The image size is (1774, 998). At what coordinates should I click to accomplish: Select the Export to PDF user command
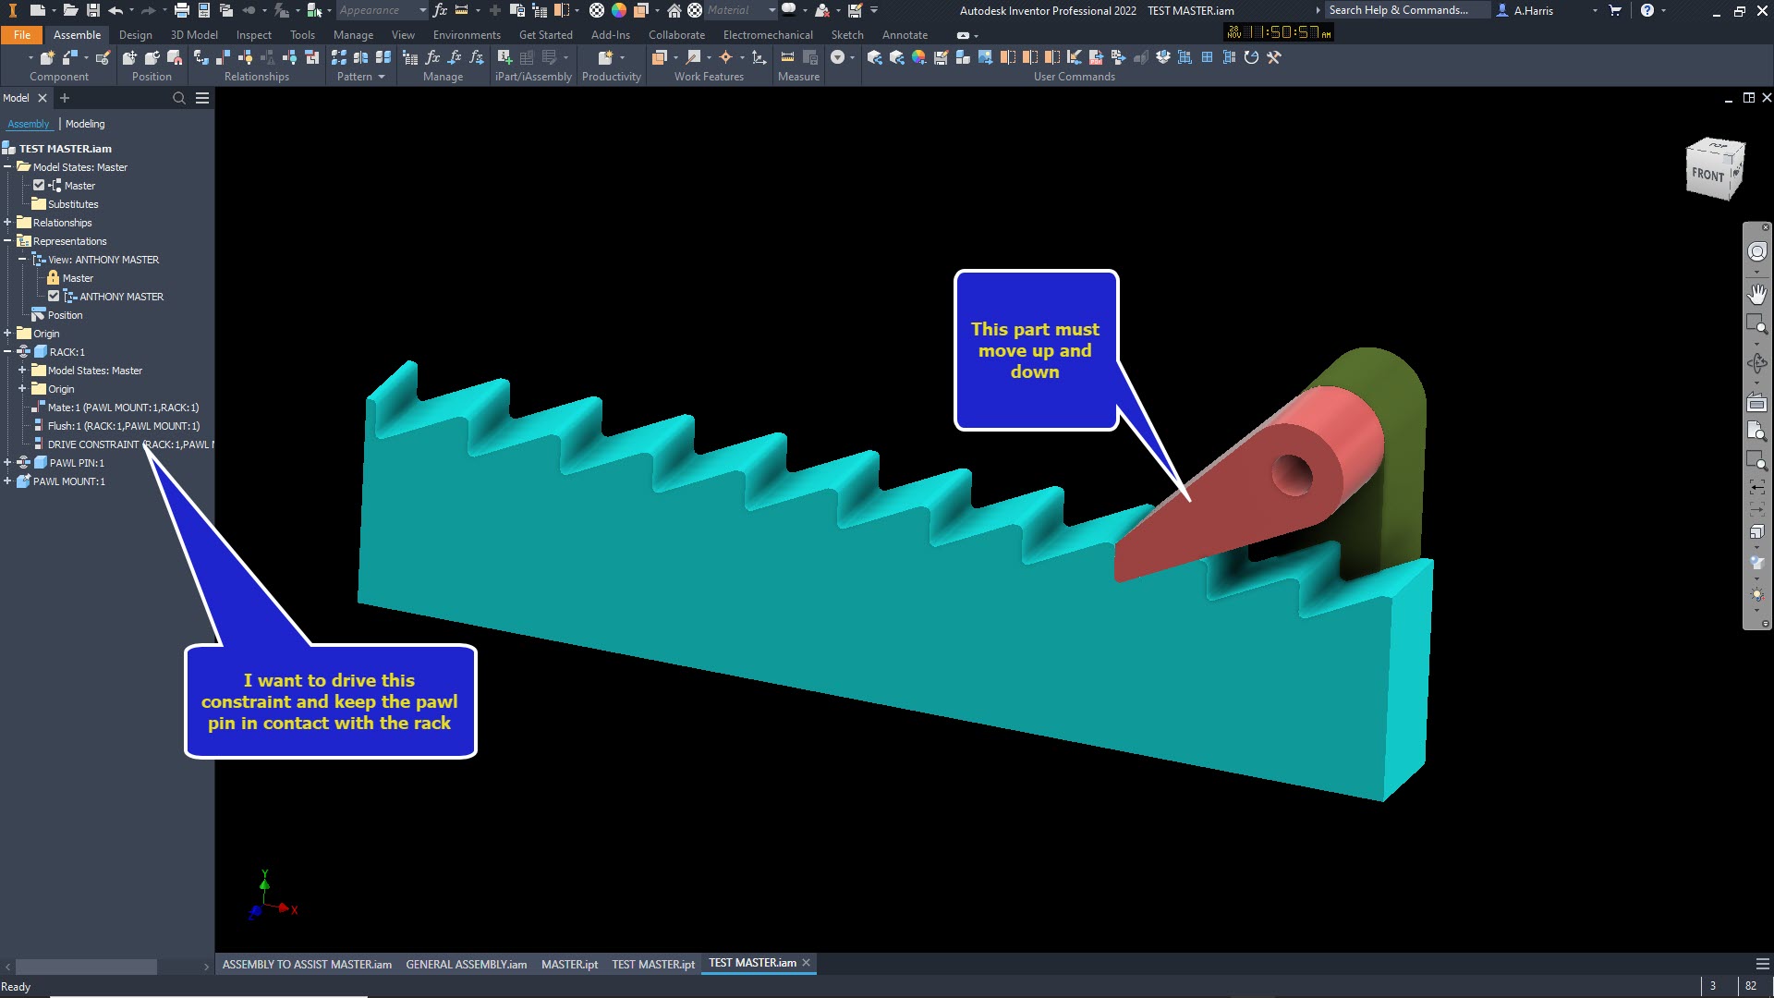(x=1095, y=57)
